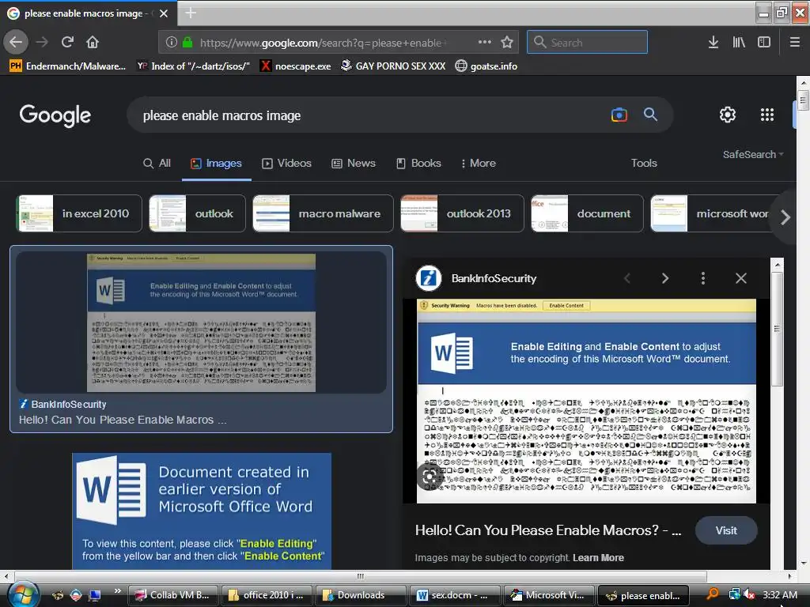Open the preview panel three-dot options
Image resolution: width=810 pixels, height=607 pixels.
click(703, 279)
